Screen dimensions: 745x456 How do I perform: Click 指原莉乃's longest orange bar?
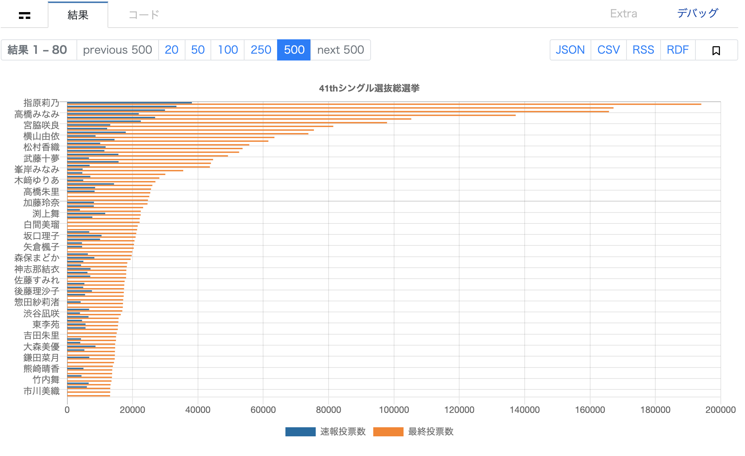[x=384, y=104]
